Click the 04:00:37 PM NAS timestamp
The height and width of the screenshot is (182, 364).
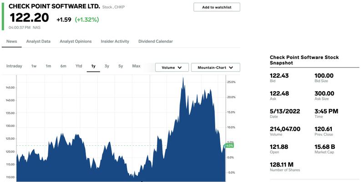[x=25, y=28]
